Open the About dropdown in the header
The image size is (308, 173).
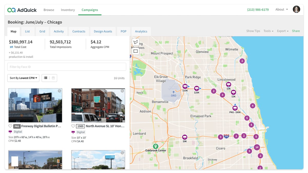pyautogui.click(x=282, y=9)
